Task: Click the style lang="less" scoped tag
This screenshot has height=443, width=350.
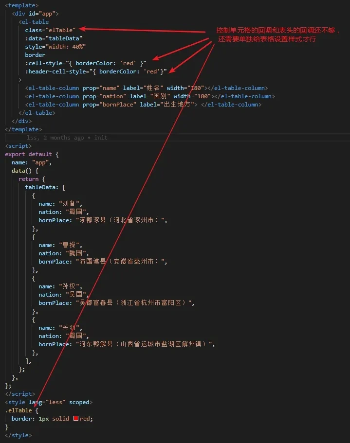Action: pos(48,402)
